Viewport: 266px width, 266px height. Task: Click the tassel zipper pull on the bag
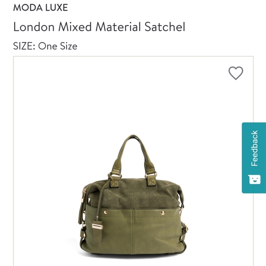(80, 214)
